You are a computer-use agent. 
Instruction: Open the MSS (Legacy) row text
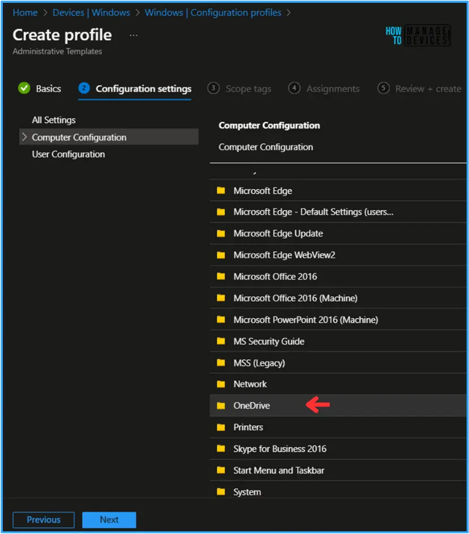click(x=259, y=363)
